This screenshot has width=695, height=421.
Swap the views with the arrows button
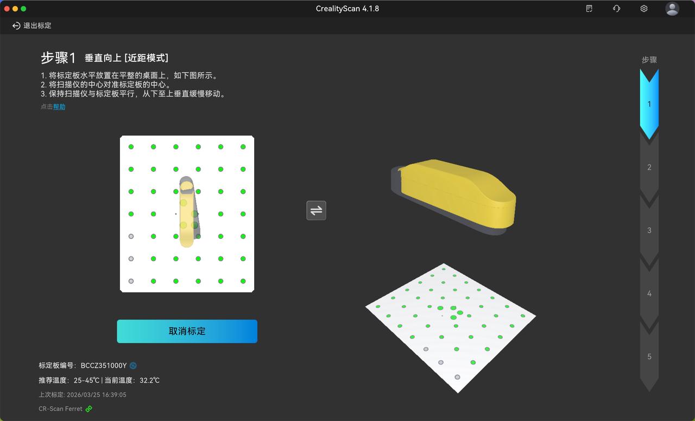(316, 210)
